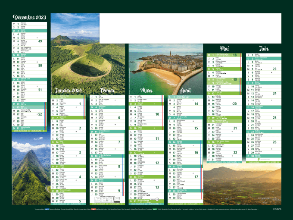293x220 pixels.
Task: Select week number 10 in Mars
Action: click(157, 114)
